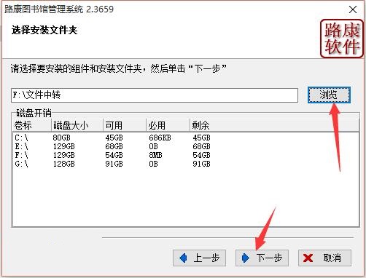
Task: Click the 剩余 column header
Action: 274,125
